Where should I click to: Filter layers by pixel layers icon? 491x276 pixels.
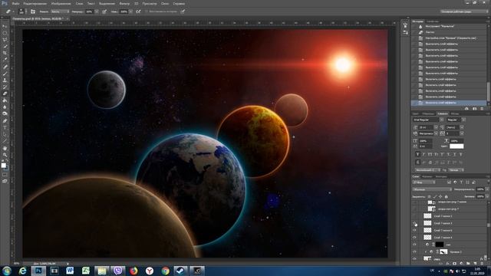click(449, 182)
